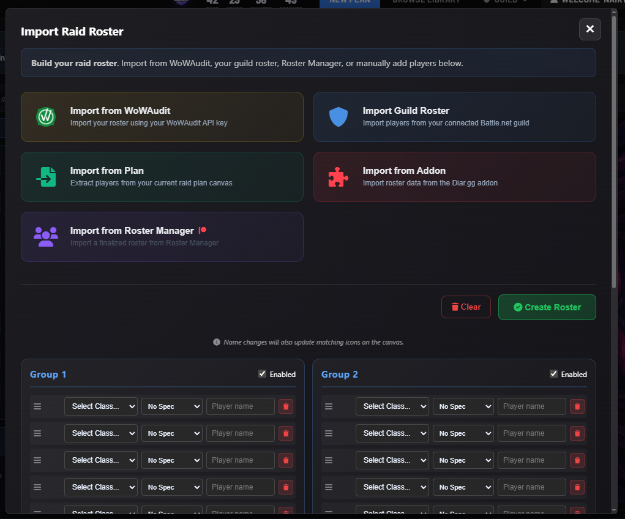Click Group 2 third row drag handle

click(329, 460)
